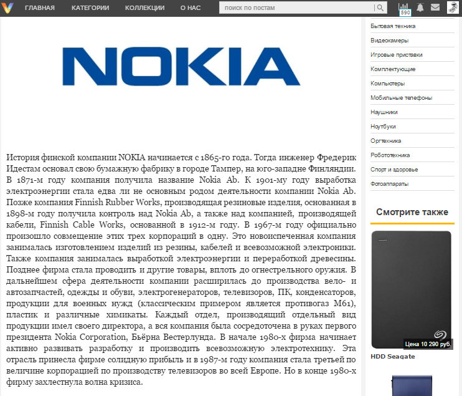Open the notifications bell icon

pyautogui.click(x=420, y=7)
